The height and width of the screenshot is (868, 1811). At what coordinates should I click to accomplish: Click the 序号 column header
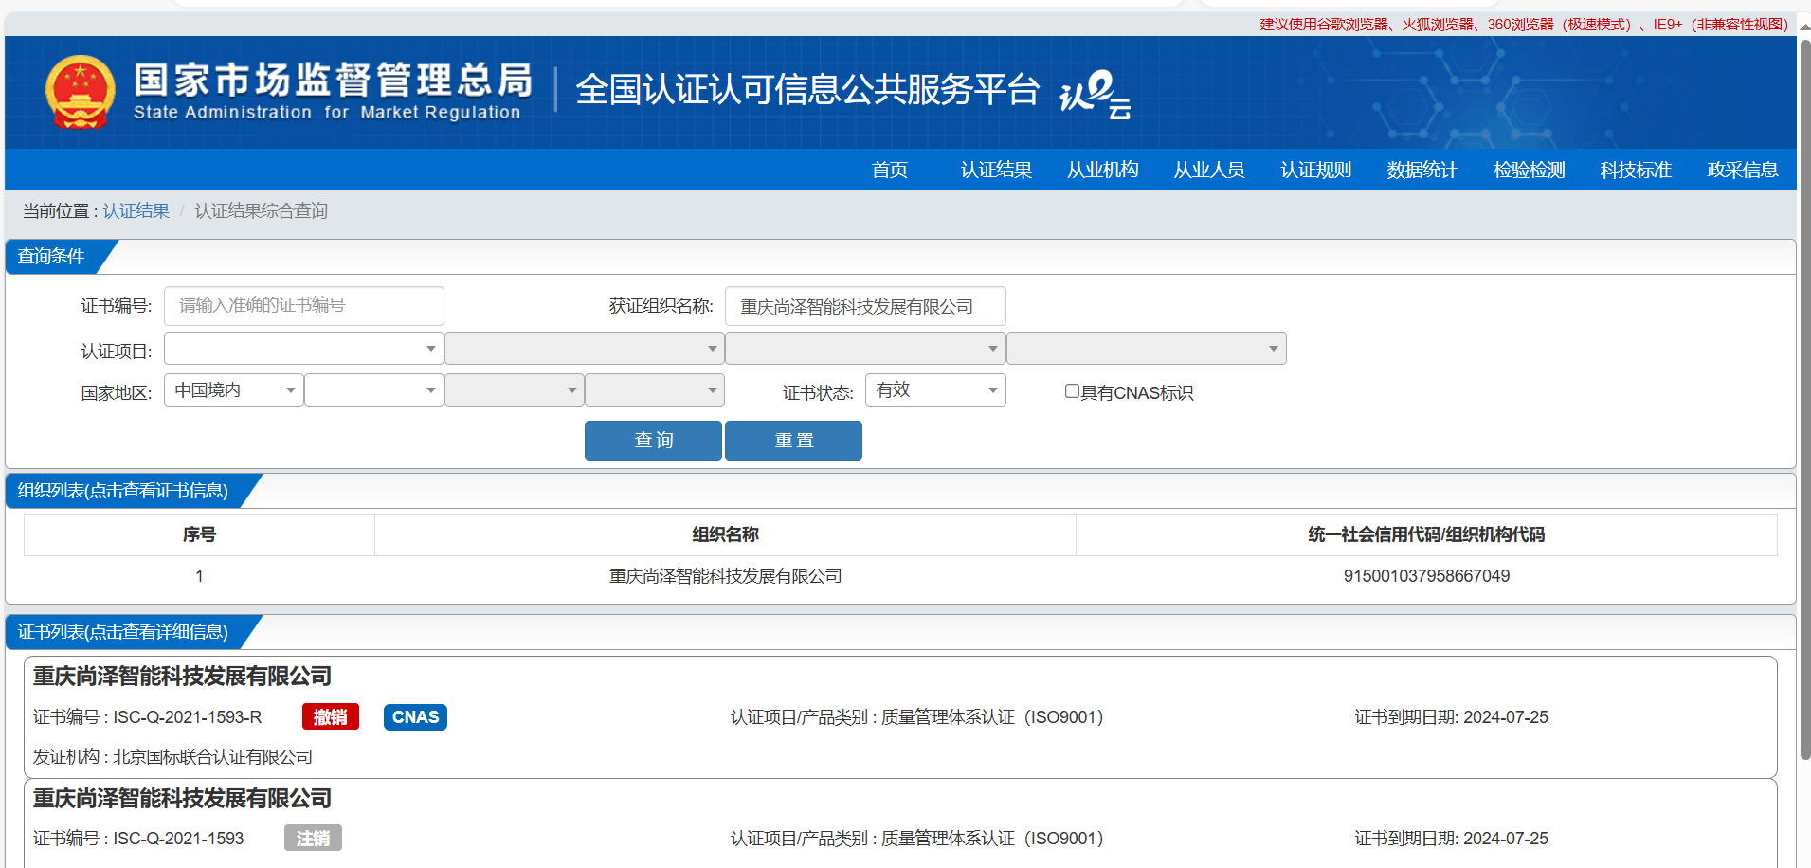tap(199, 534)
